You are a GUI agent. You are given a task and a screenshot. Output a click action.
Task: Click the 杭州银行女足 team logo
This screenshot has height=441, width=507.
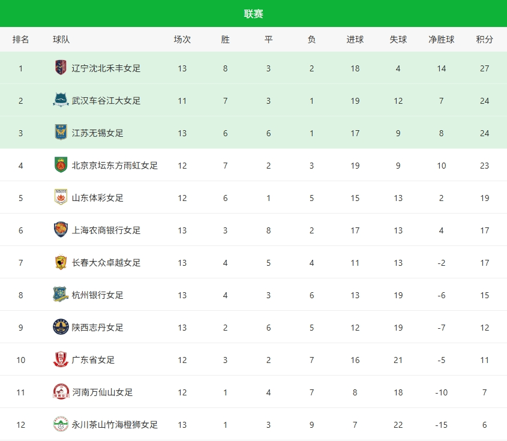click(61, 295)
